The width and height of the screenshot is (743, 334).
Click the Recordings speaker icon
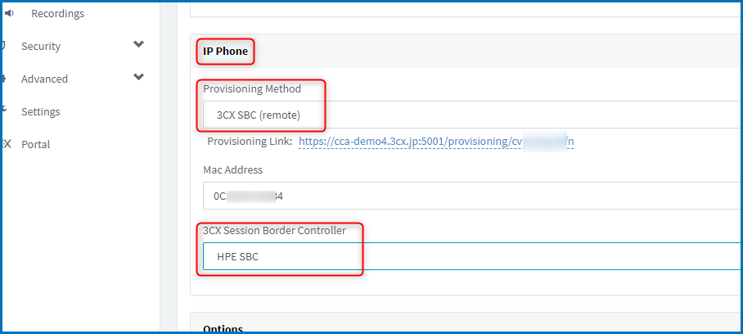(9, 14)
